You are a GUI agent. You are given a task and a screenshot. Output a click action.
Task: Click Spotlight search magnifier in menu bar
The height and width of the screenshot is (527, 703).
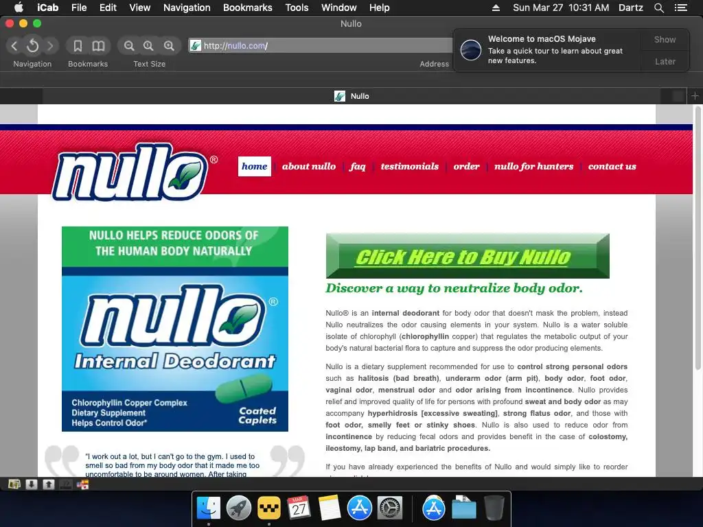[x=658, y=8]
